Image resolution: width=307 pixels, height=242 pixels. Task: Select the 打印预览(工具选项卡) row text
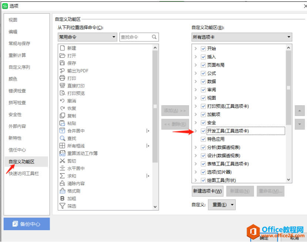tap(228, 106)
